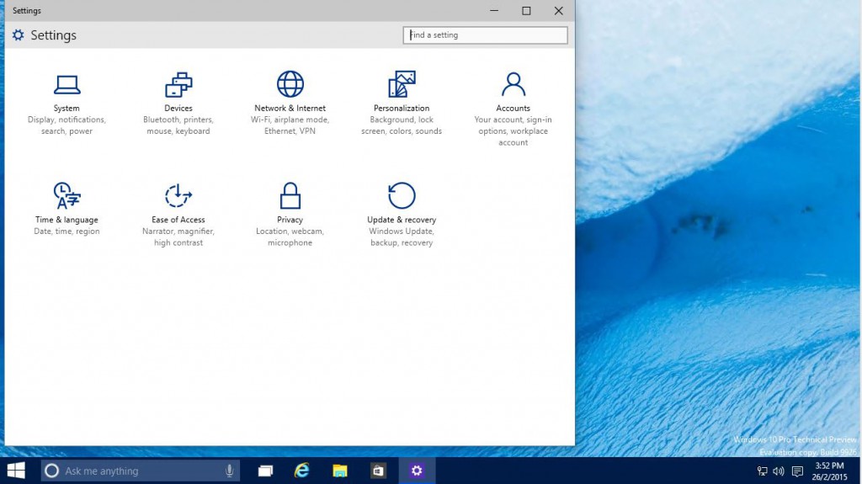Click 'Background, lock screen, colors, sounds' description
This screenshot has height=484, width=862.
click(x=402, y=125)
